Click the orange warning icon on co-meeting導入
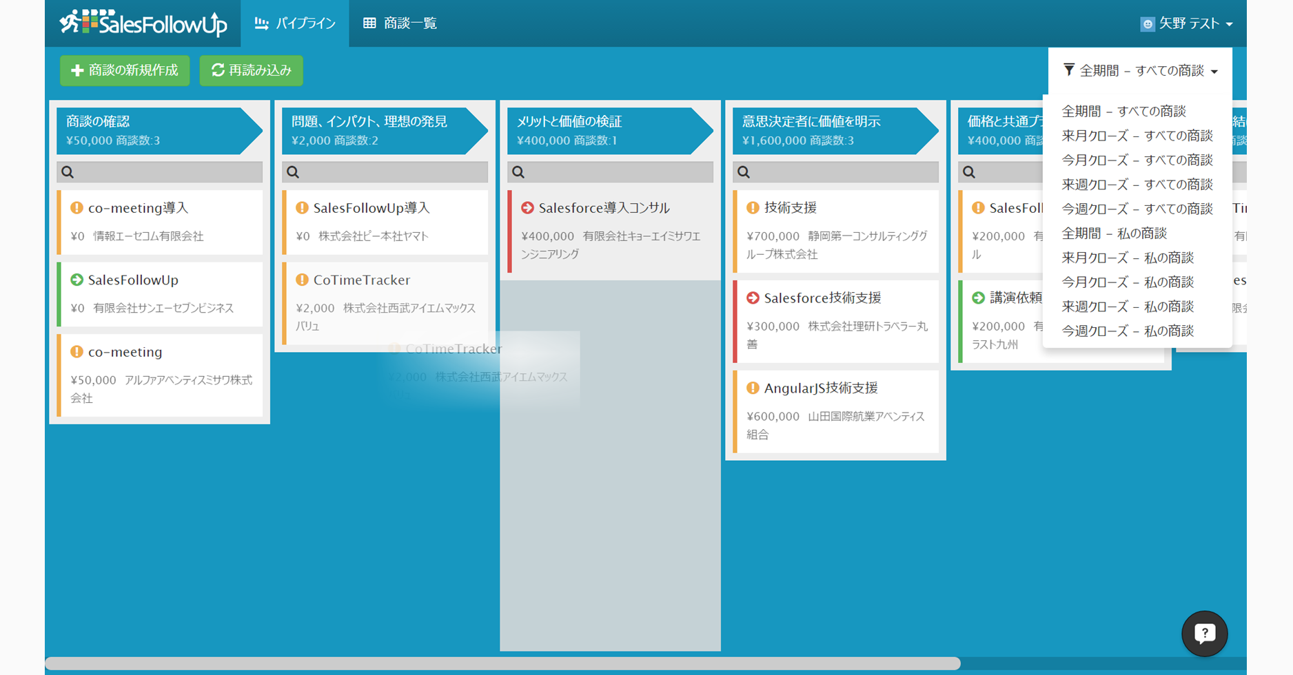This screenshot has height=675, width=1293. (x=77, y=208)
